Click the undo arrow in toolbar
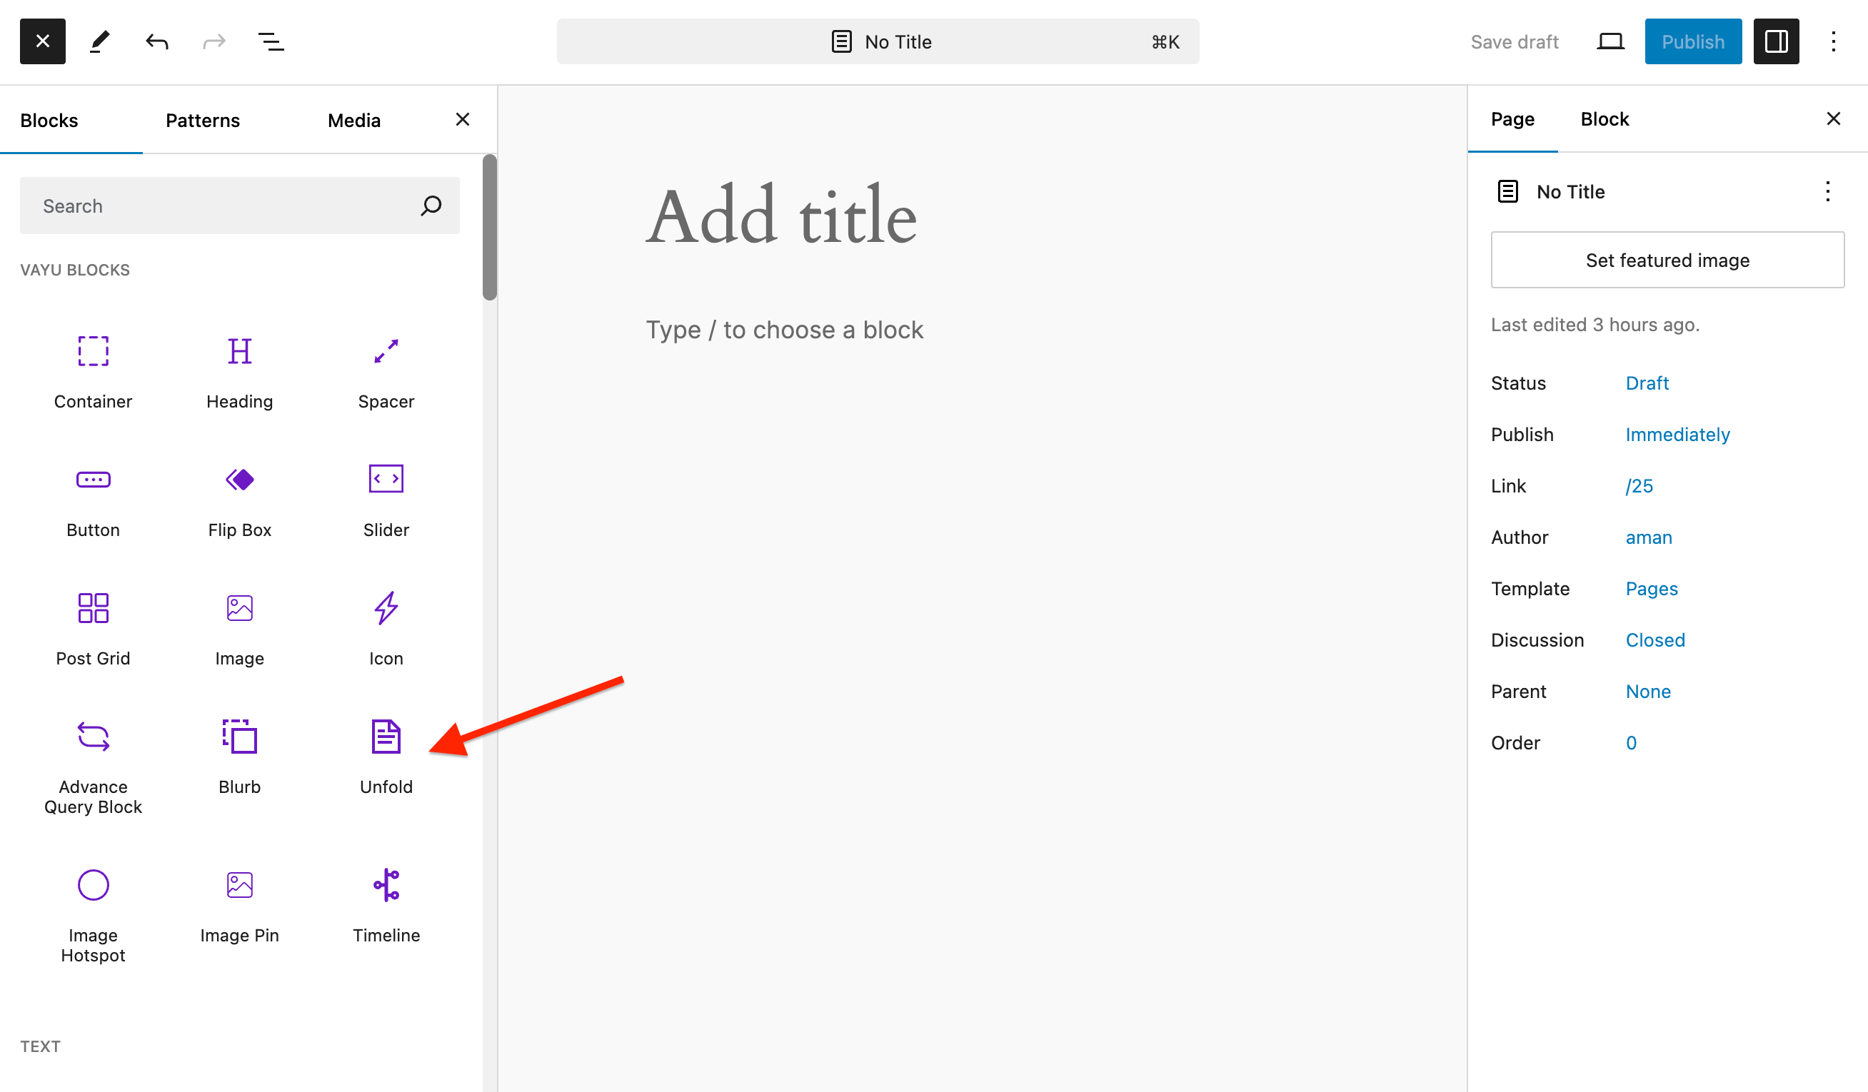Screen dimensions: 1868x1092 tap(156, 41)
